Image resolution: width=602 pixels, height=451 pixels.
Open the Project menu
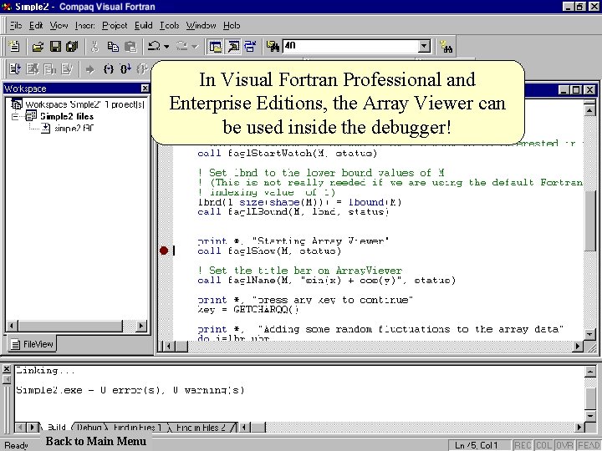pyautogui.click(x=115, y=26)
